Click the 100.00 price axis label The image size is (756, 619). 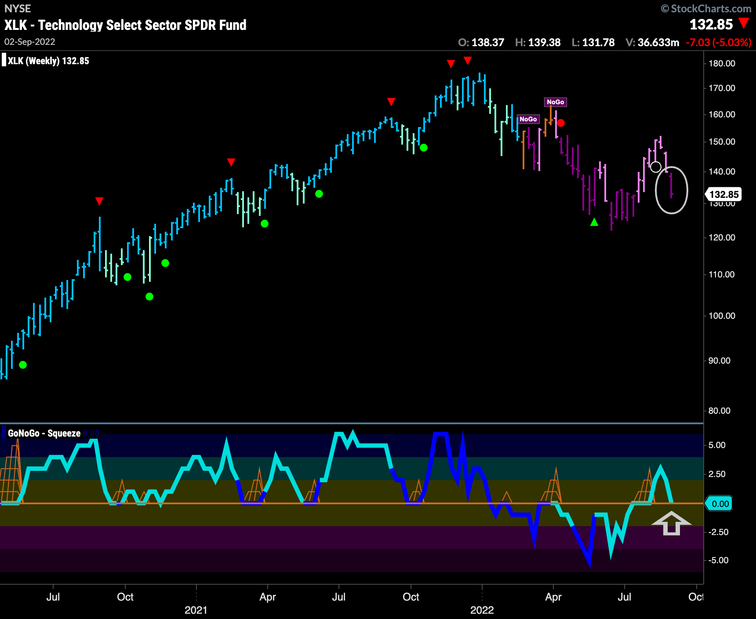(722, 316)
